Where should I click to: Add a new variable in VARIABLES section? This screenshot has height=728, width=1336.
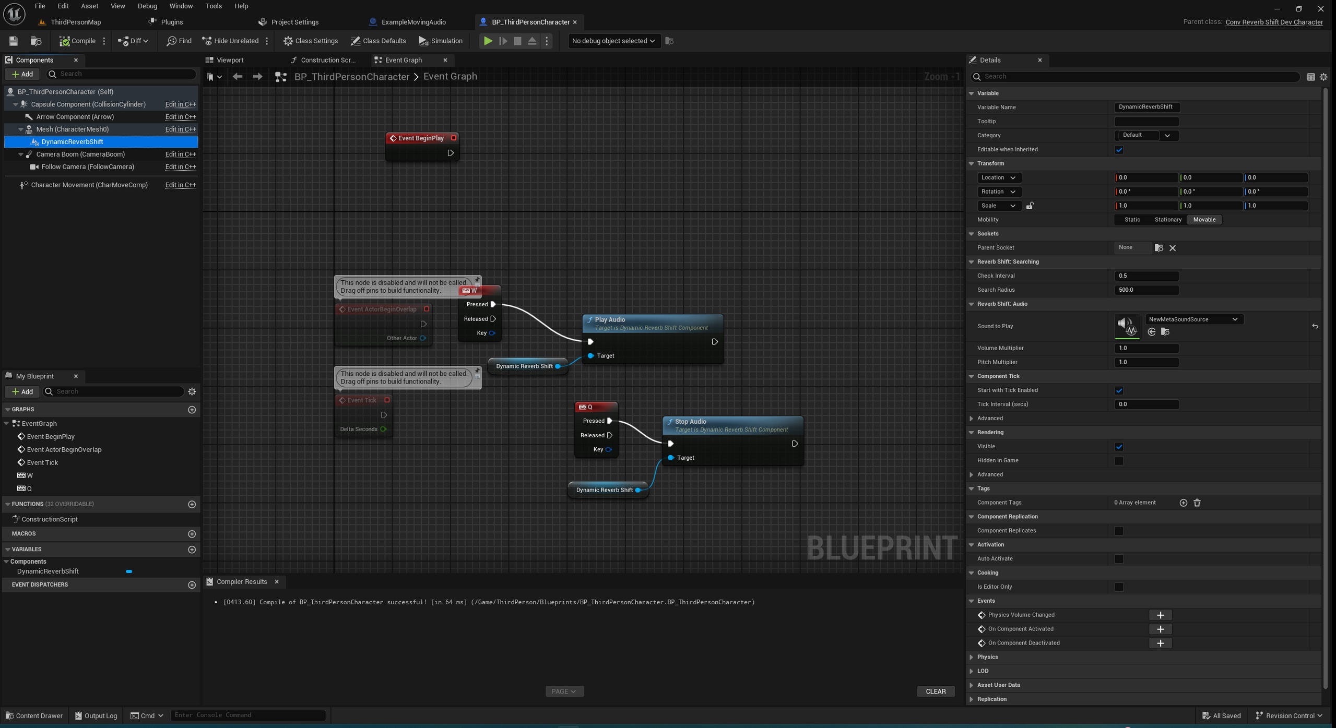[192, 550]
